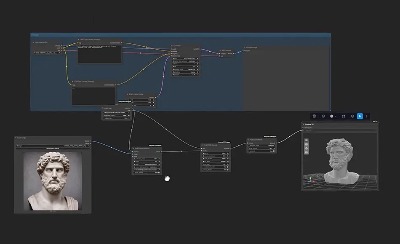Toggle force_offload on the Hy3DGenerateMesh node
The image size is (400, 244).
click(159, 172)
